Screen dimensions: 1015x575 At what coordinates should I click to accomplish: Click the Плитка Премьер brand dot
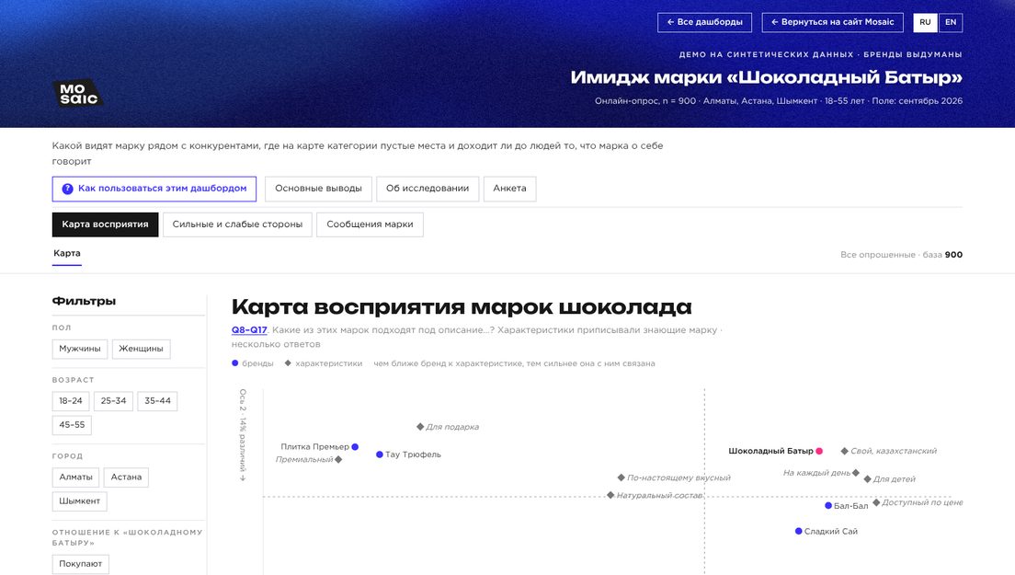[x=355, y=447]
